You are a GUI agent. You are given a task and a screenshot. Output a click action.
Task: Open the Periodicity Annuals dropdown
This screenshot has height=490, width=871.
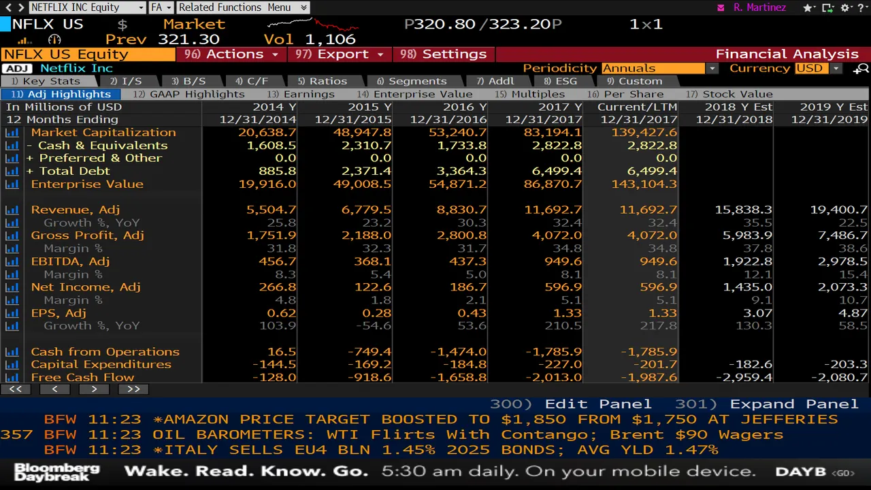(x=659, y=68)
